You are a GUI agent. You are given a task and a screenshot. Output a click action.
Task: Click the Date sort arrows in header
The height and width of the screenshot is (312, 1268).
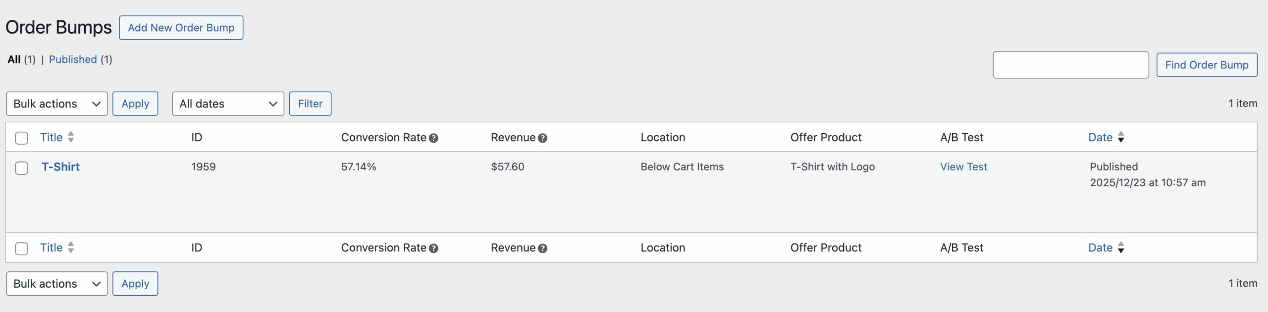point(1121,137)
